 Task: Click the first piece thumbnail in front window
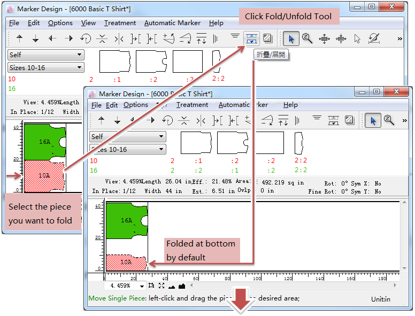coord(196,143)
